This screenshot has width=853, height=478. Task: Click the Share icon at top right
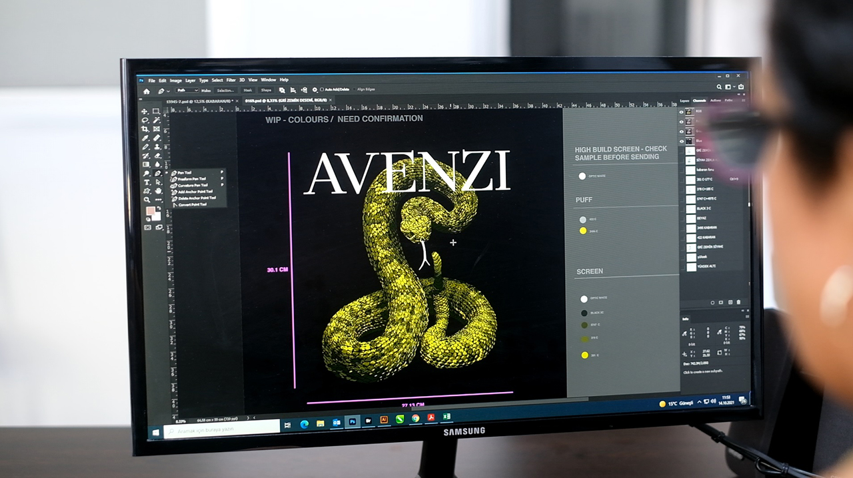click(740, 87)
